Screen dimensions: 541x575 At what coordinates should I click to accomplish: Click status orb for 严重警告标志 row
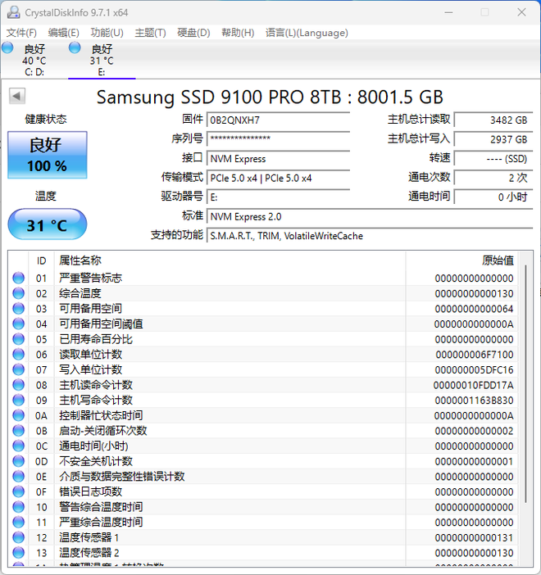[18, 278]
